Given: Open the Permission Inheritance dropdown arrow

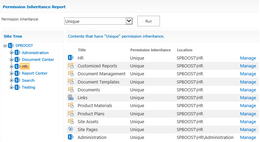Looking at the screenshot, I should coord(129,21).
